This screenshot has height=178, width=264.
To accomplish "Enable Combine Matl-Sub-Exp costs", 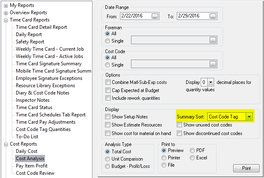I will click(108, 82).
